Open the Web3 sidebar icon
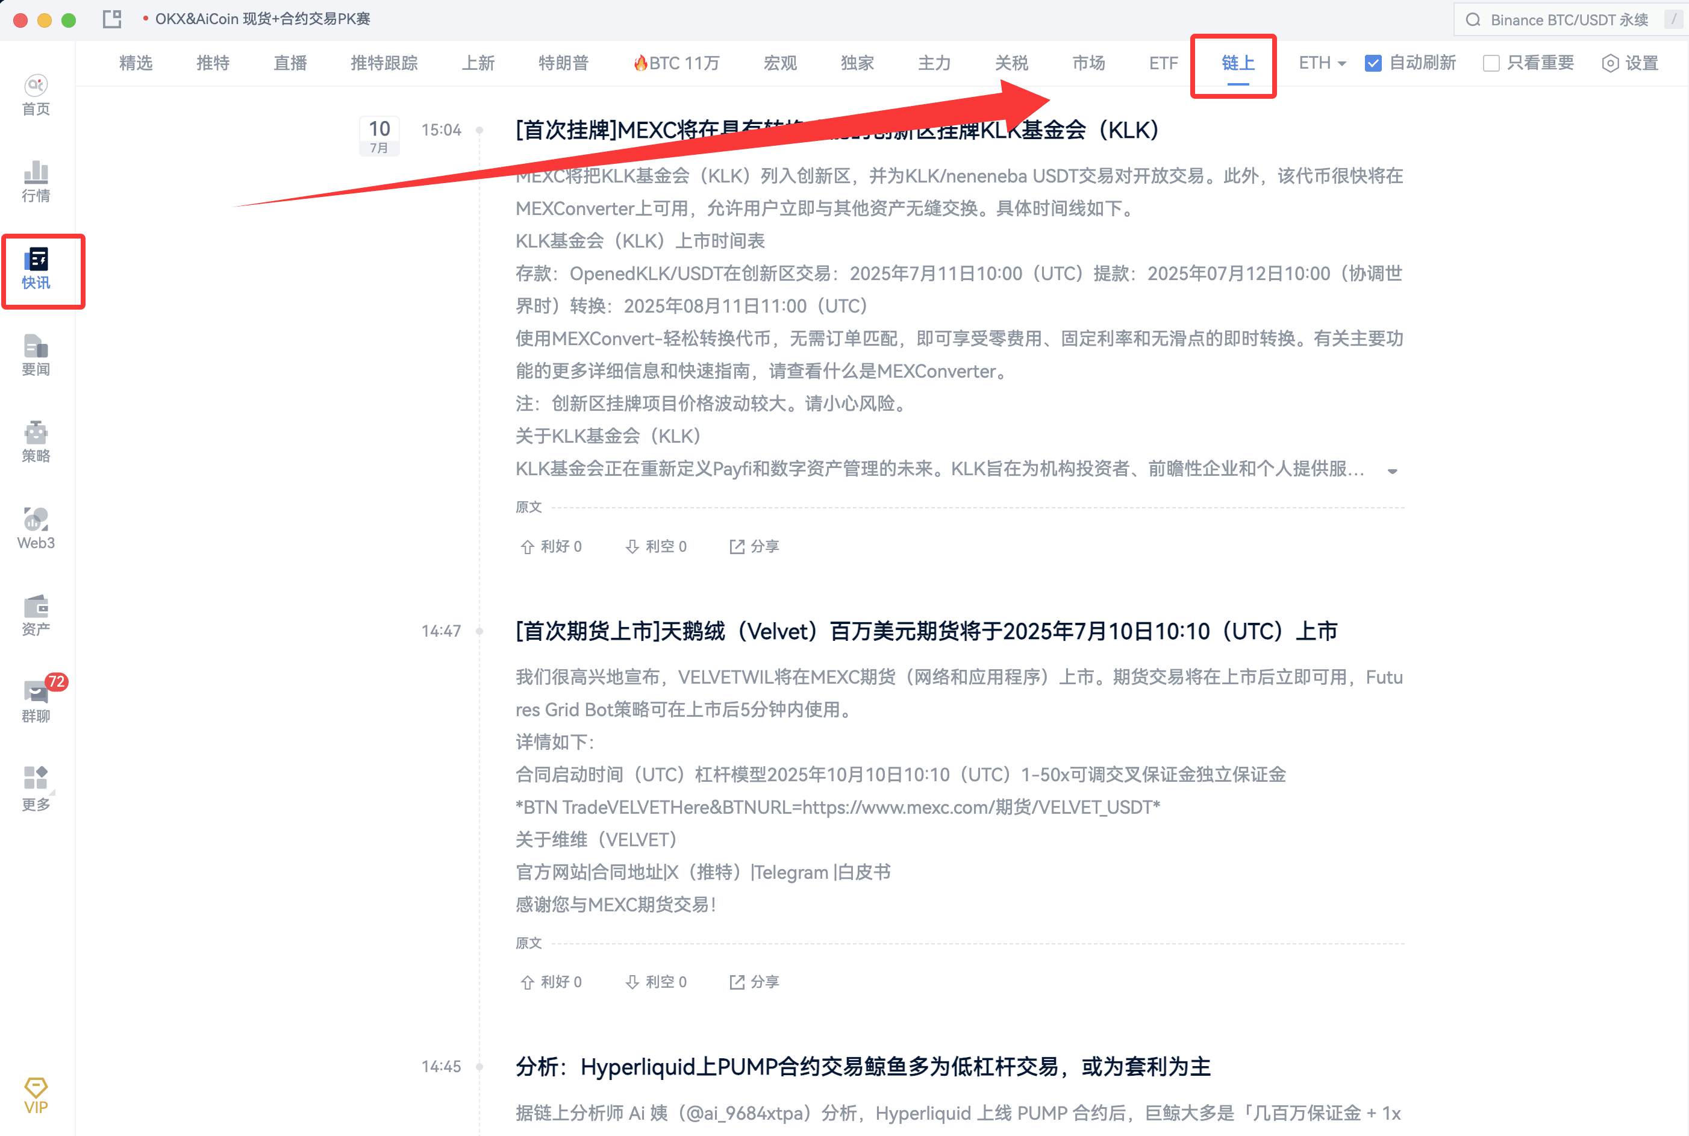Viewport: 1689px width, 1136px height. [x=36, y=529]
